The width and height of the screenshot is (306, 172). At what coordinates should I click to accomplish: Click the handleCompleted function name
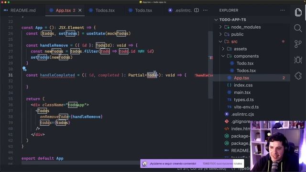tap(57, 75)
